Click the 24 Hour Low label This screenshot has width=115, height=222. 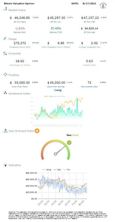[x=56, y=22]
